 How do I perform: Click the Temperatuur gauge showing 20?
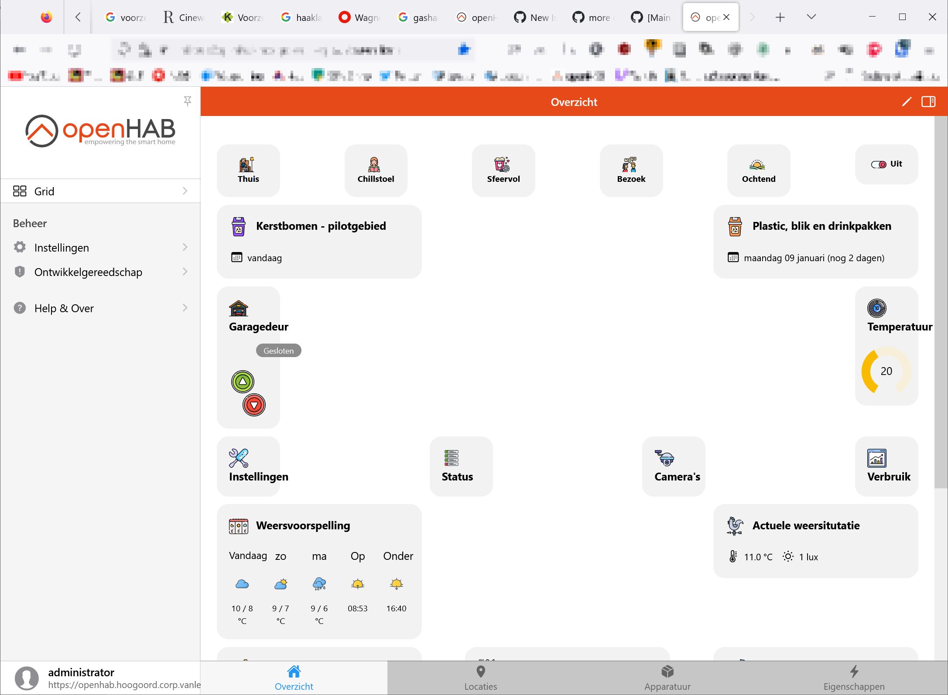coord(886,371)
